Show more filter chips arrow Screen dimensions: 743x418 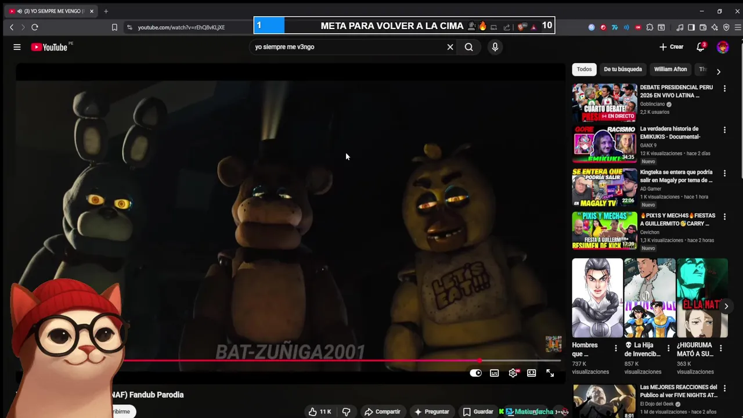point(718,72)
